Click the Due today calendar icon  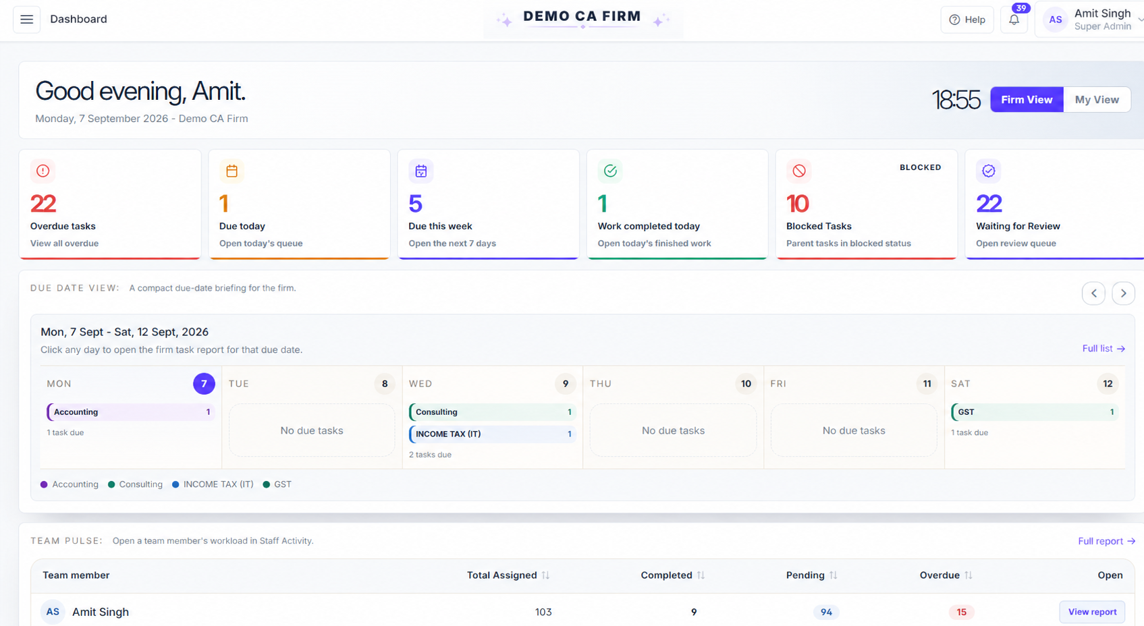pyautogui.click(x=231, y=171)
